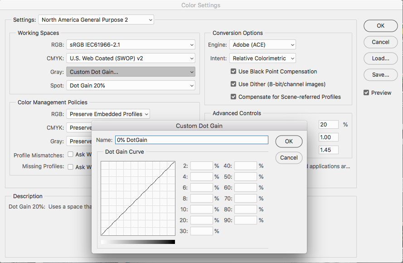Change the rendering Intent selection
The height and width of the screenshot is (263, 403).
[x=262, y=58]
